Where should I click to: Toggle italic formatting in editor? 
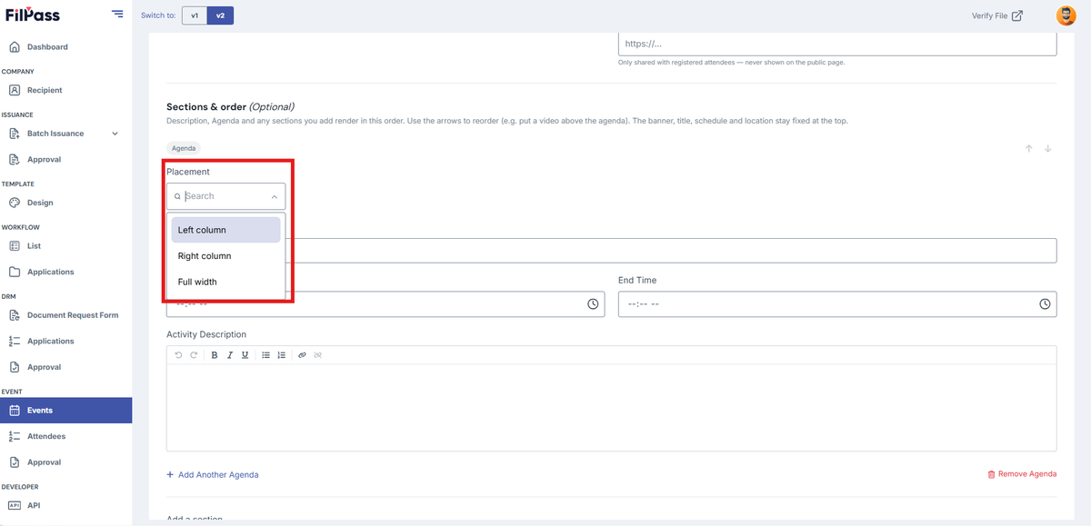coord(230,355)
